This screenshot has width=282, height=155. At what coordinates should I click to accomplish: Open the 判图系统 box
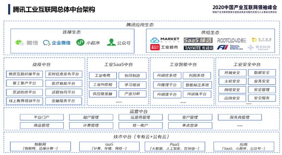pos(197,75)
